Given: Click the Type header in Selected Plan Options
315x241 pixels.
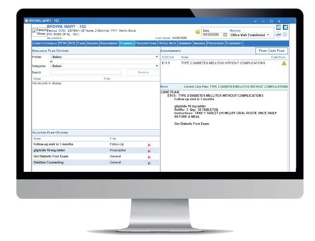Looking at the screenshot, I should tap(113, 139).
